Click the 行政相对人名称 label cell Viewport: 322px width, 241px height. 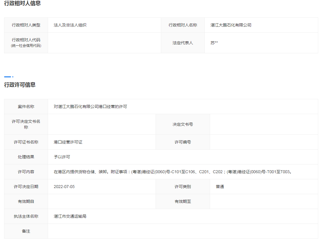(183, 25)
